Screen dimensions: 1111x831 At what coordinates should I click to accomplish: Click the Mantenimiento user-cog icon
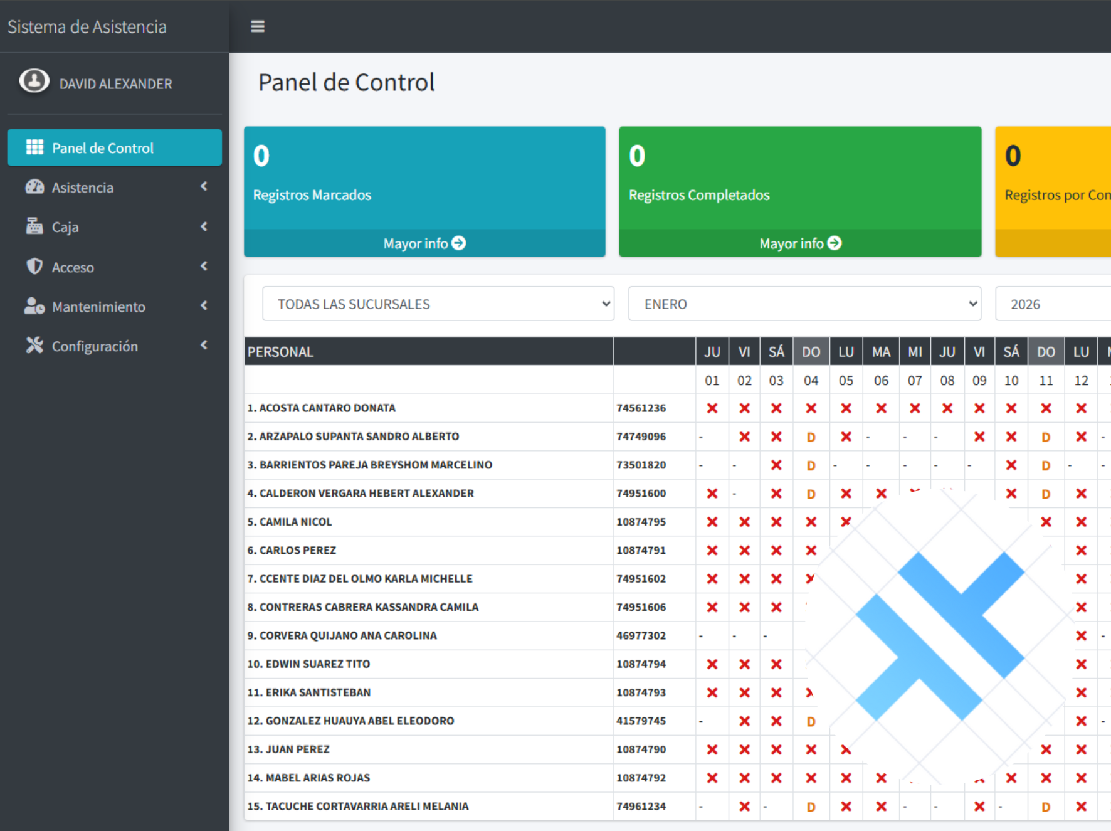coord(34,306)
